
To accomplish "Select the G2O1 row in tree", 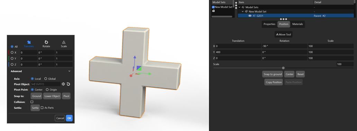I will (296, 16).
